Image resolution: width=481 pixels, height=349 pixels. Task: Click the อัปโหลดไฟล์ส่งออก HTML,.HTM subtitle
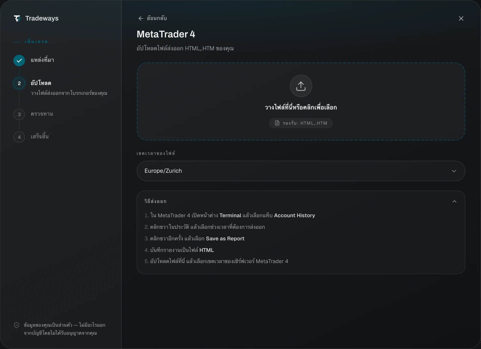coord(185,48)
